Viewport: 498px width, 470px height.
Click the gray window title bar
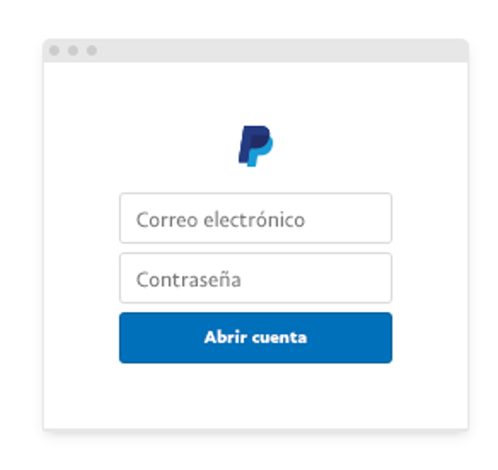[x=256, y=51]
